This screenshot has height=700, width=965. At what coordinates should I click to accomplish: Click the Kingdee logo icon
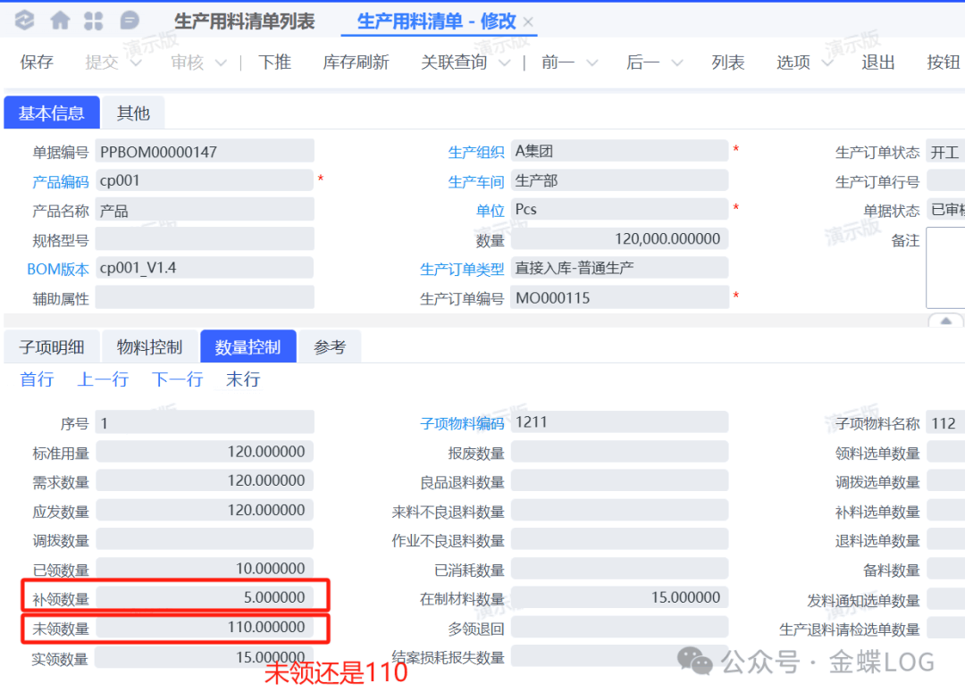click(24, 21)
